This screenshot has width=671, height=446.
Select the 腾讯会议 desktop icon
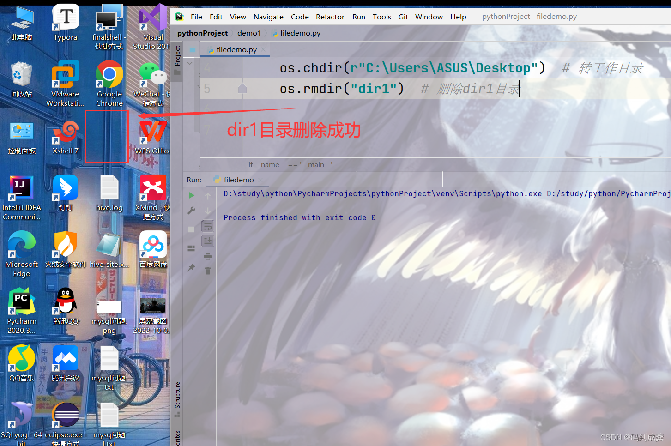point(65,363)
